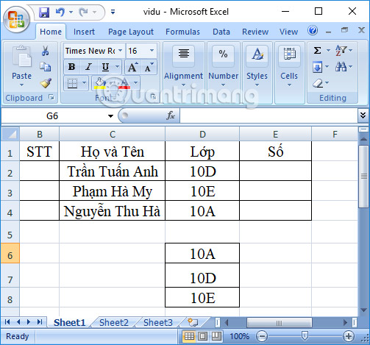This screenshot has height=345, width=370.
Task: Switch to the Insert ribbon tab
Action: point(84,32)
